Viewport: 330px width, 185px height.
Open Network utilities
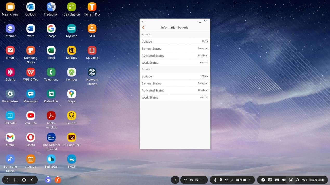tap(92, 72)
